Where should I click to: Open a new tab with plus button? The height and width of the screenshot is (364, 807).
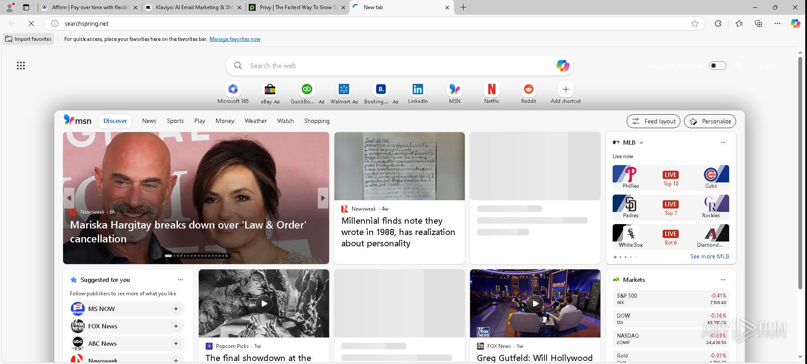[x=463, y=7]
